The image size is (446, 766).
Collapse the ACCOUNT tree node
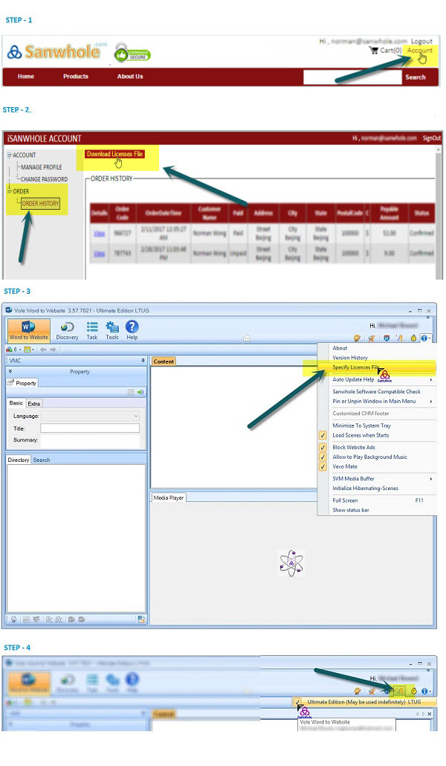pyautogui.click(x=9, y=155)
